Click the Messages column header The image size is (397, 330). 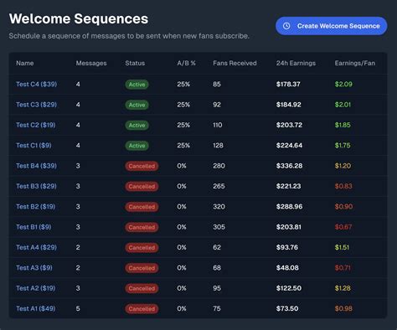pos(91,63)
